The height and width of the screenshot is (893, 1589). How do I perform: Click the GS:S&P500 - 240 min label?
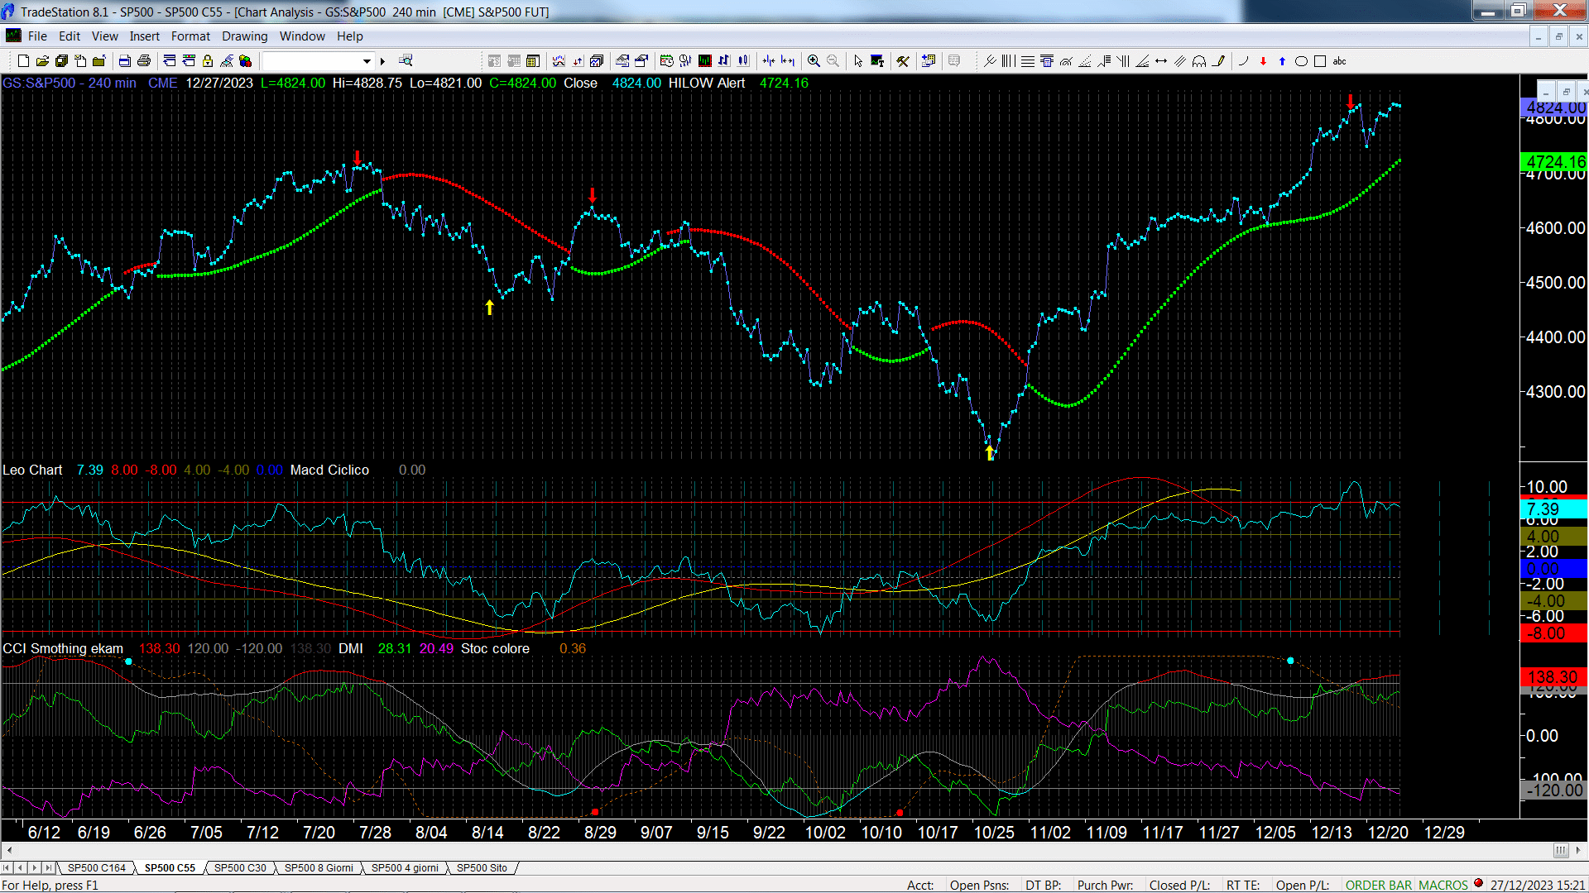click(70, 84)
